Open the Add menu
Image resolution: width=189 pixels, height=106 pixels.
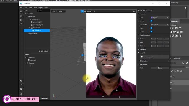(35, 7)
